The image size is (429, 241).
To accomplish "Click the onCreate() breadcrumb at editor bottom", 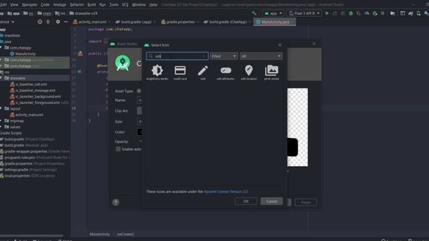I will (125, 234).
